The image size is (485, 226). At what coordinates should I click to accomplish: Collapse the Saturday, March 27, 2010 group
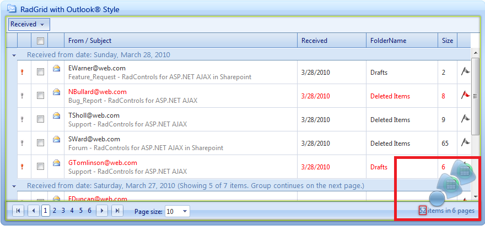14,186
